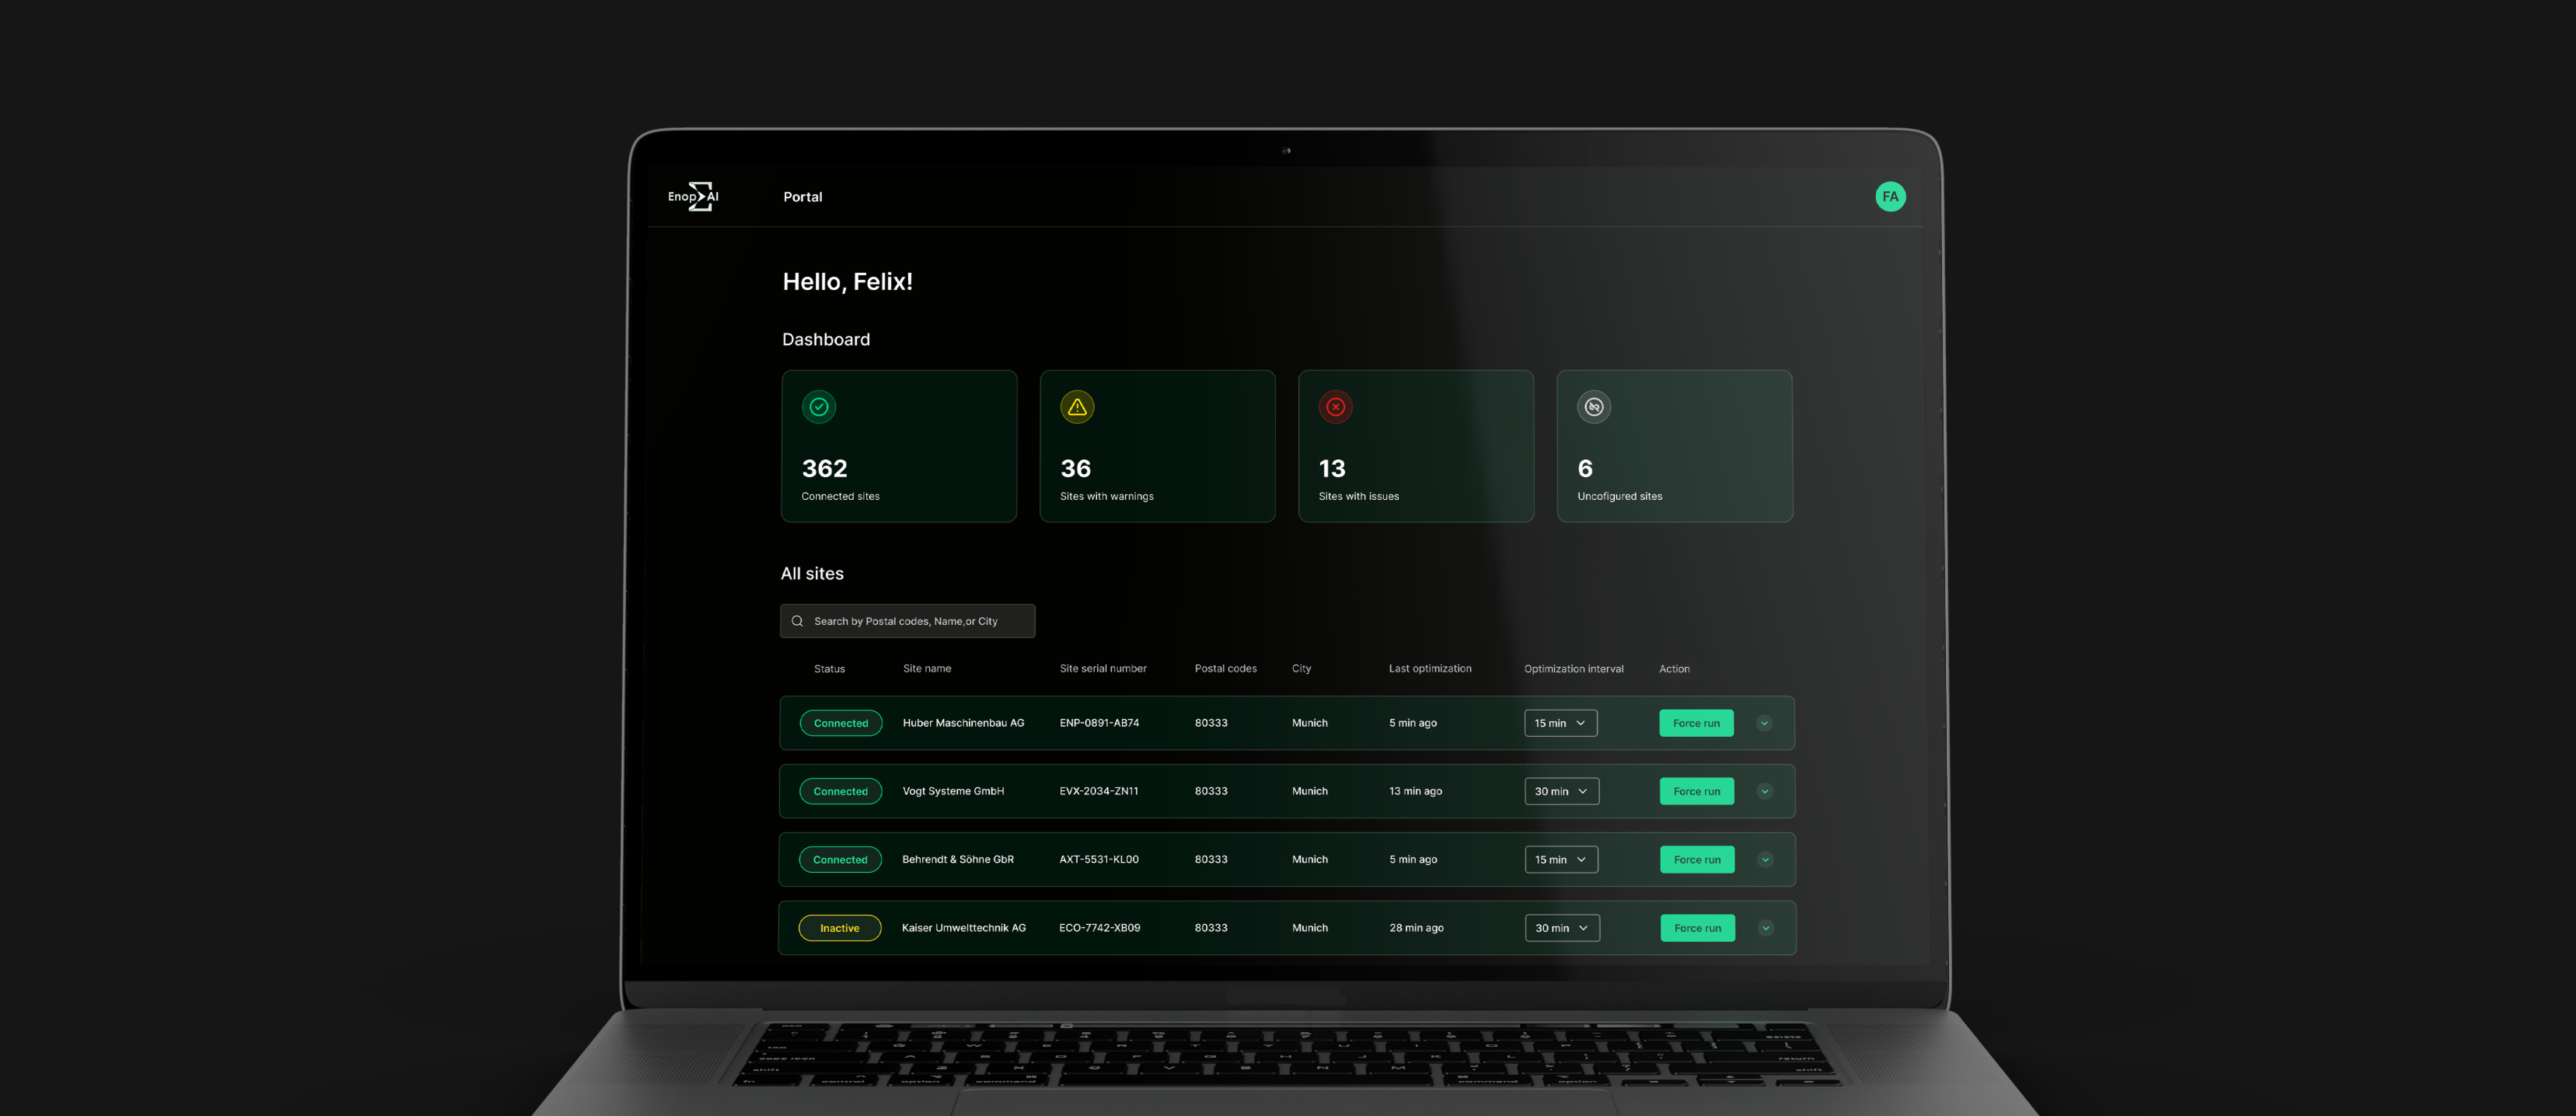The width and height of the screenshot is (2576, 1116).
Task: Expand the Kaiser Umwelttechnik AG row
Action: pos(1765,928)
